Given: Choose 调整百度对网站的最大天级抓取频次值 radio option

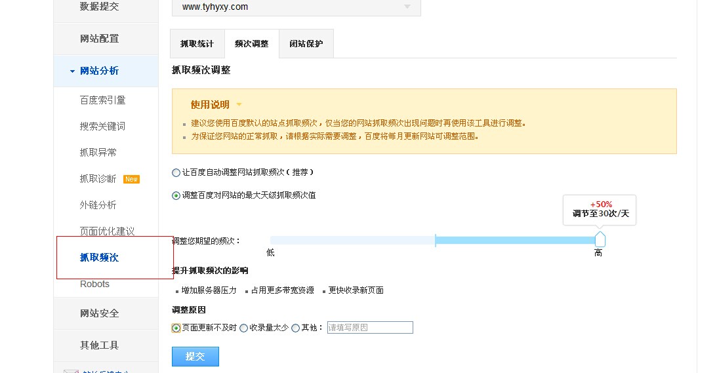Looking at the screenshot, I should pos(176,195).
